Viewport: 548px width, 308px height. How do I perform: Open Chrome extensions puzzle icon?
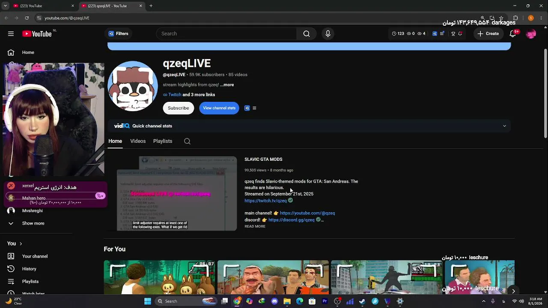[515, 18]
